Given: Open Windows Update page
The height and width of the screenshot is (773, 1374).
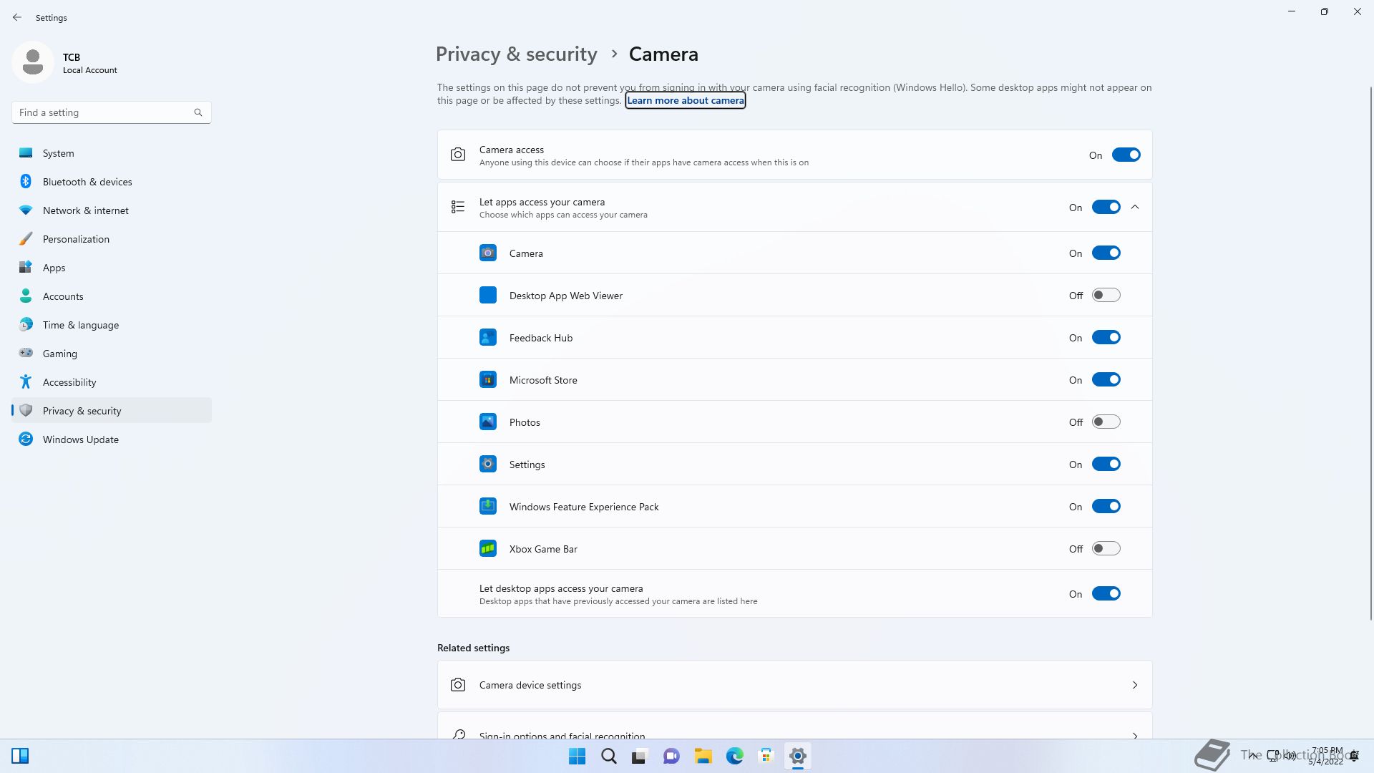Looking at the screenshot, I should 112,439.
